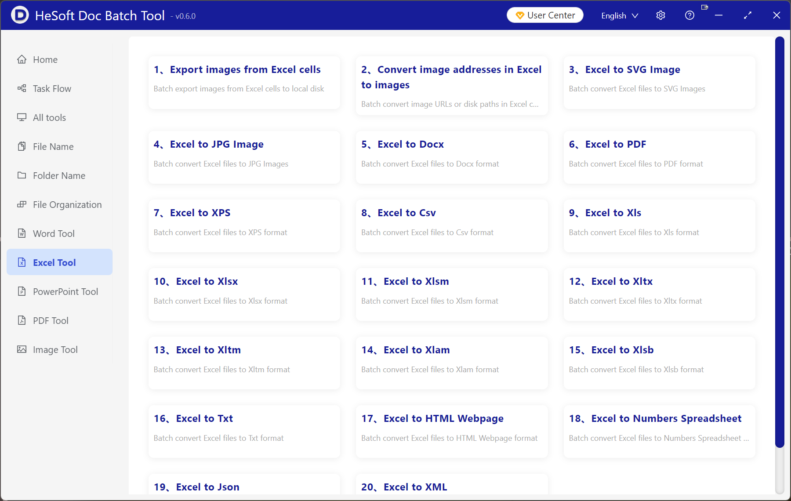Click the Excel Tool file icon
This screenshot has height=501, width=791.
click(22, 262)
